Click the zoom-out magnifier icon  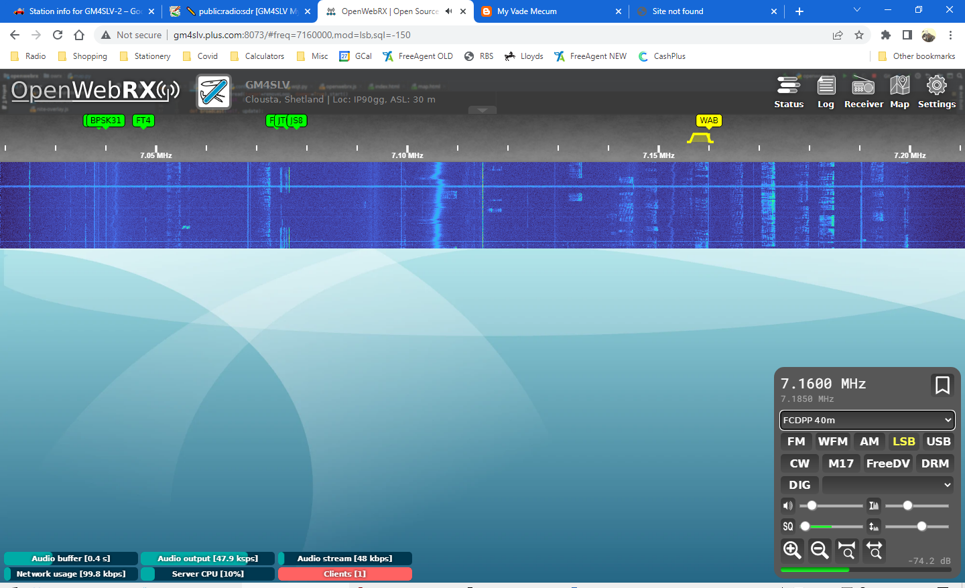tap(819, 550)
